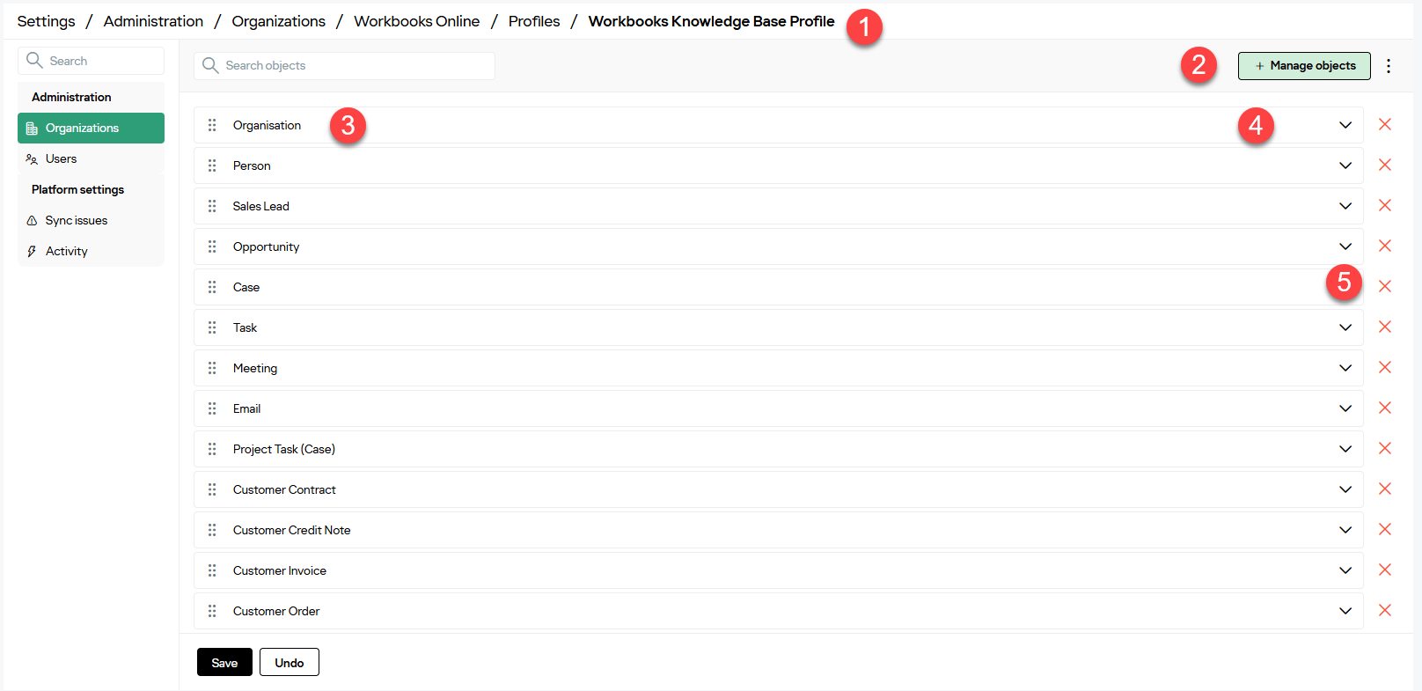This screenshot has height=691, width=1422.
Task: Expand the Meeting row chevron
Action: tap(1345, 368)
